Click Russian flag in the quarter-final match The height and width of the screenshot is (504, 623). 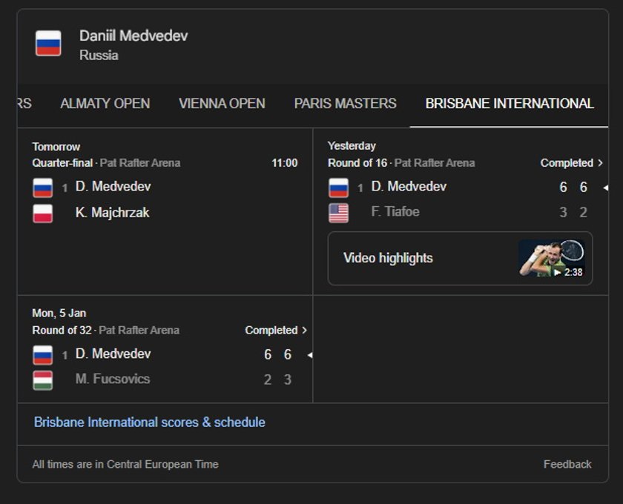click(43, 188)
